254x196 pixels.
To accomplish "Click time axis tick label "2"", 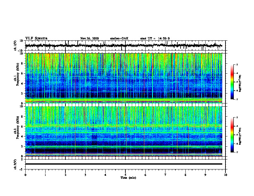I will [65, 175].
